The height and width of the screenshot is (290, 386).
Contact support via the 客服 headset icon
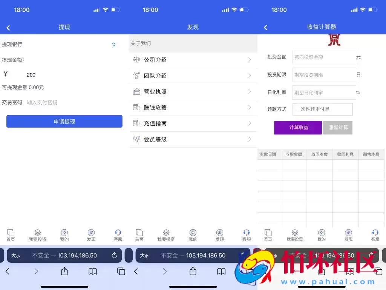pyautogui.click(x=118, y=234)
